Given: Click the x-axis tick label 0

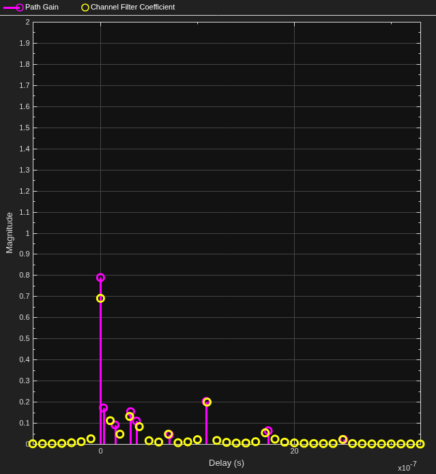Looking at the screenshot, I should tap(101, 451).
